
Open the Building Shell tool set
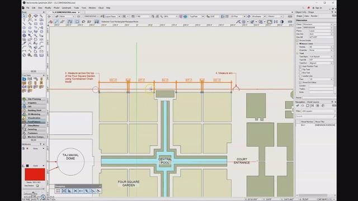(34, 111)
